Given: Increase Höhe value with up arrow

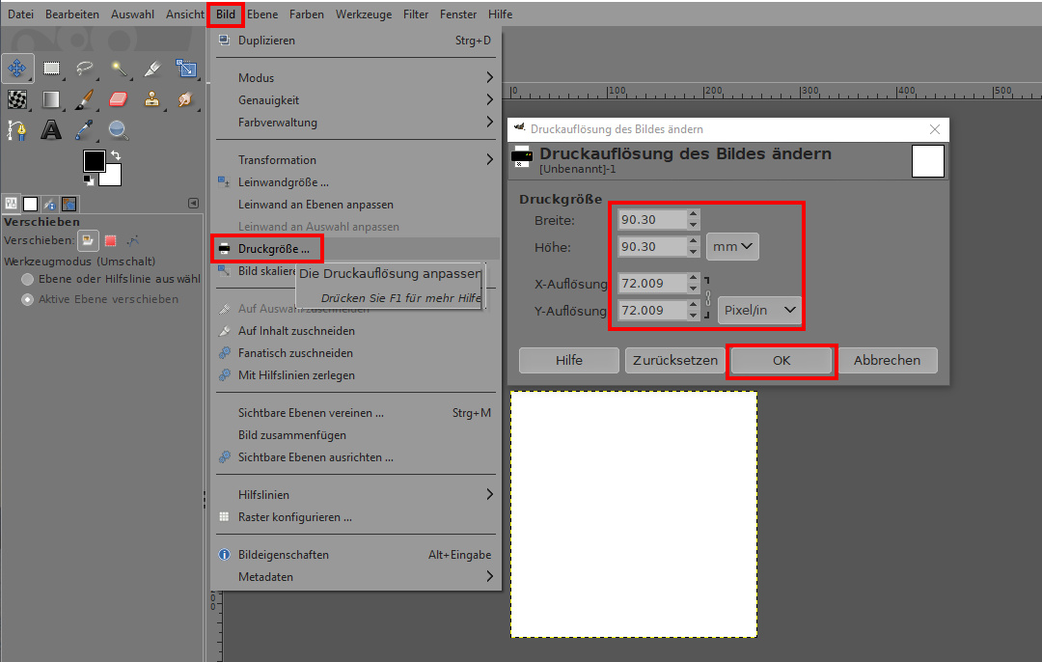Looking at the screenshot, I should pyautogui.click(x=694, y=242).
